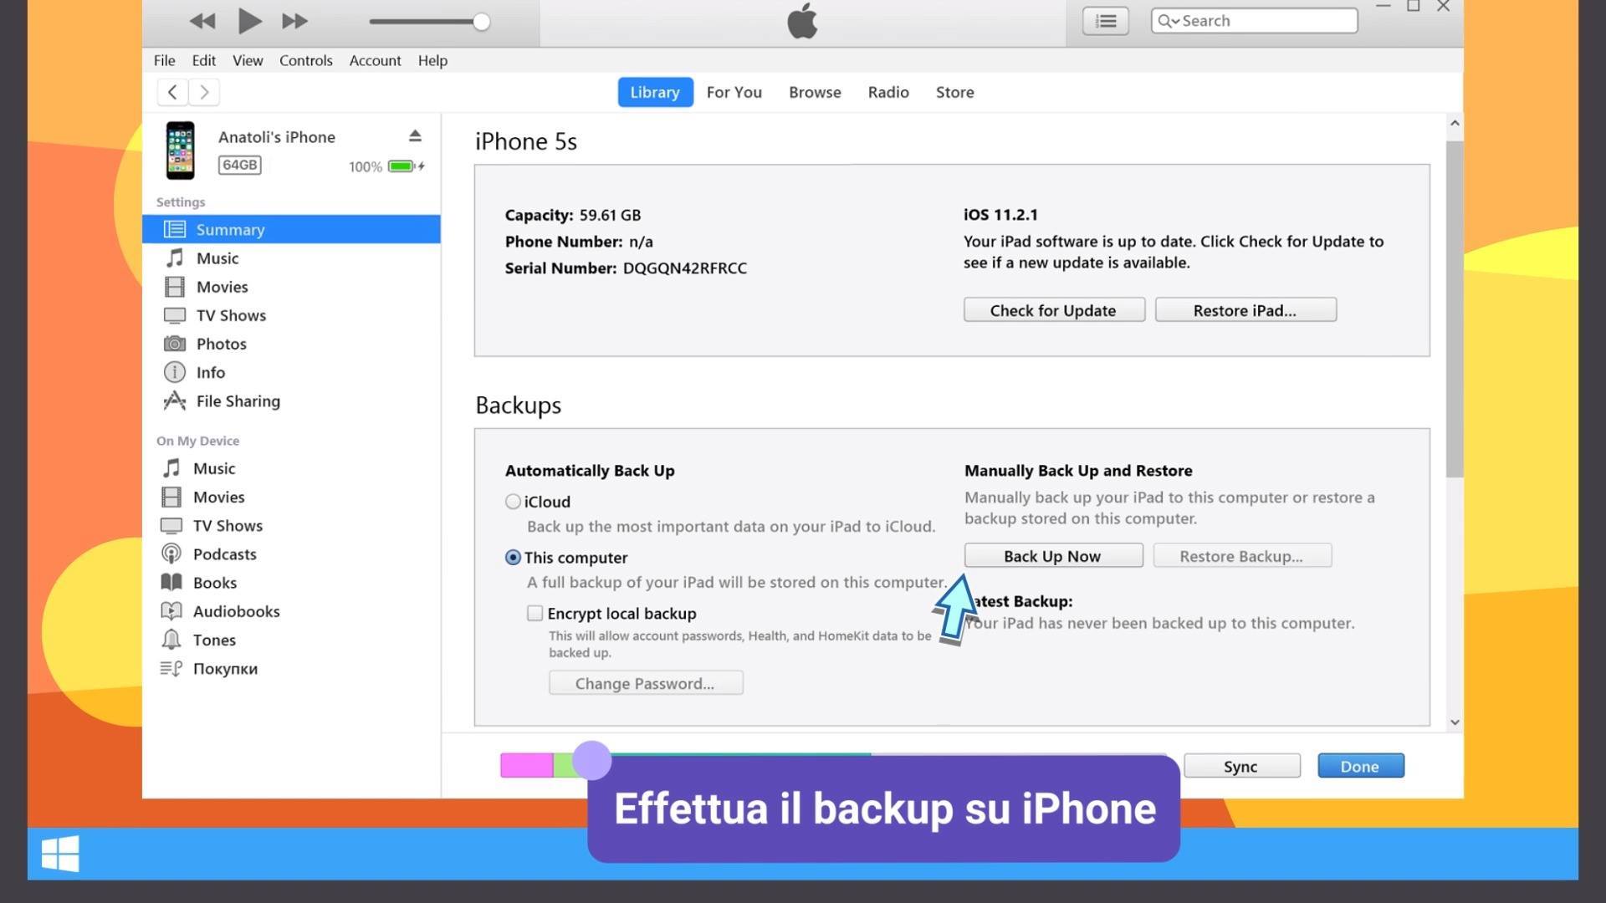Screen dimensions: 1606x903
Task: Click the Apple logo in the header
Action: (802, 21)
